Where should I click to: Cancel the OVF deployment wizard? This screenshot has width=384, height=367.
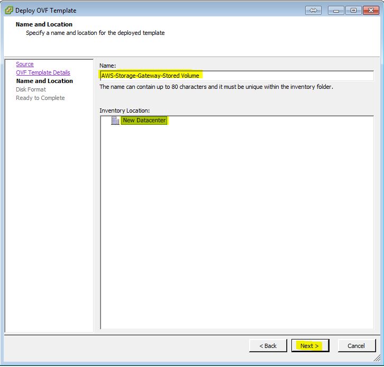356,346
